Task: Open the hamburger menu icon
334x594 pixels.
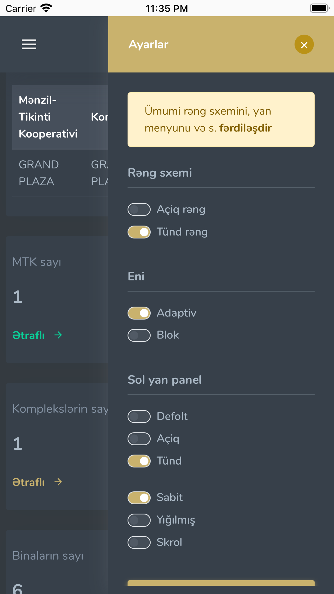Action: click(29, 44)
